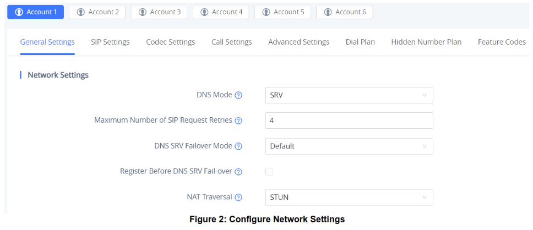Click chevron arrow of DNS SRV Failover Mode

(424, 146)
